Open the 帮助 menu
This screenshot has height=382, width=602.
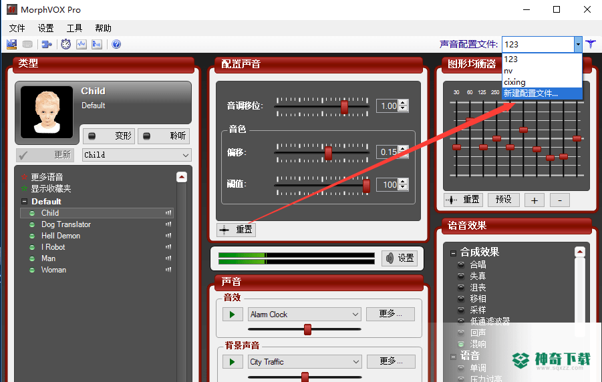tap(104, 29)
